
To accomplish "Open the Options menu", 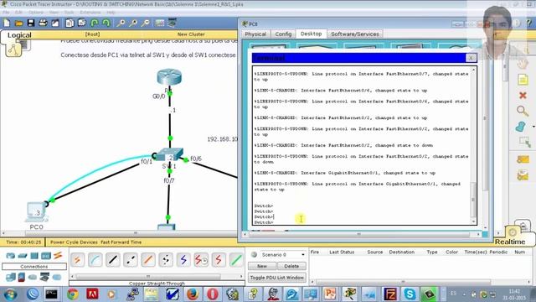I will (x=36, y=13).
